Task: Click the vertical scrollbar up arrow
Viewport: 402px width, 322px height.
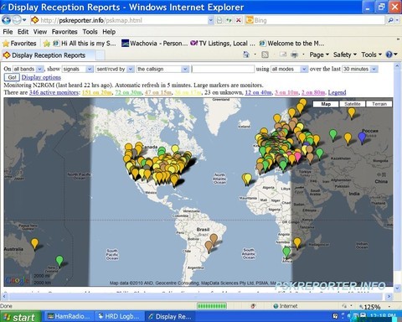Action: coord(397,66)
